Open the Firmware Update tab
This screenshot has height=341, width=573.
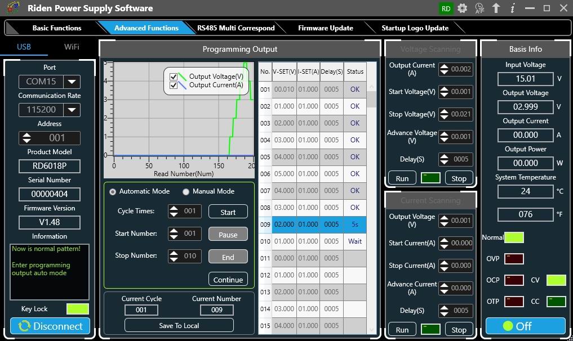[x=325, y=28]
